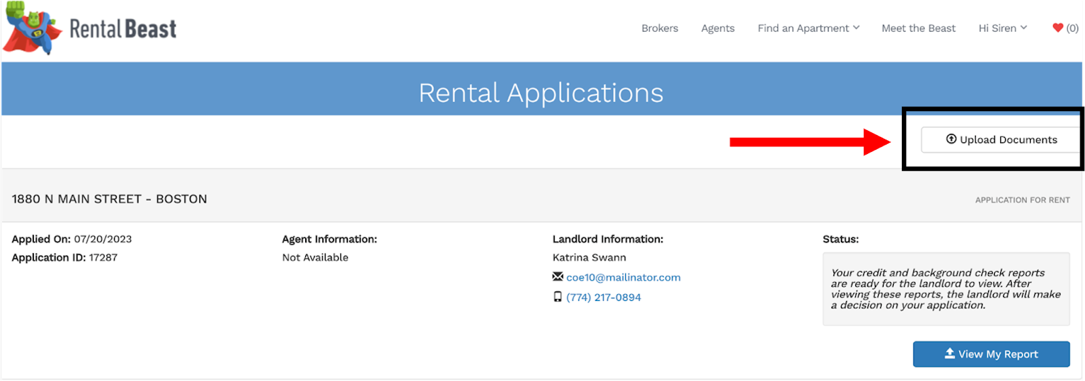Email landlord at coe10@mailinator.com
The image size is (1085, 381).
coord(623,277)
